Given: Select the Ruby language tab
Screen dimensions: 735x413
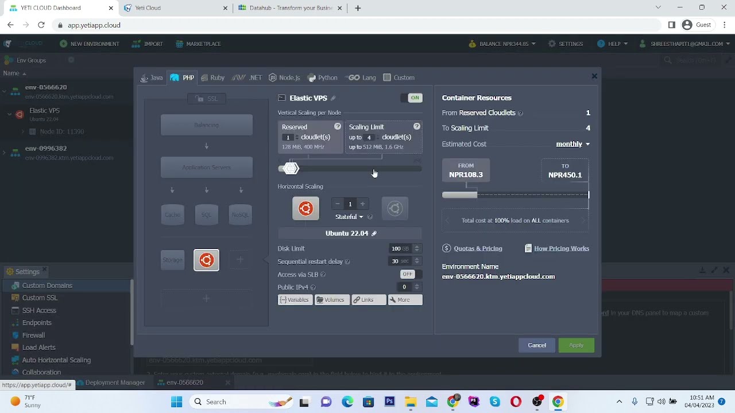Looking at the screenshot, I should click(212, 77).
